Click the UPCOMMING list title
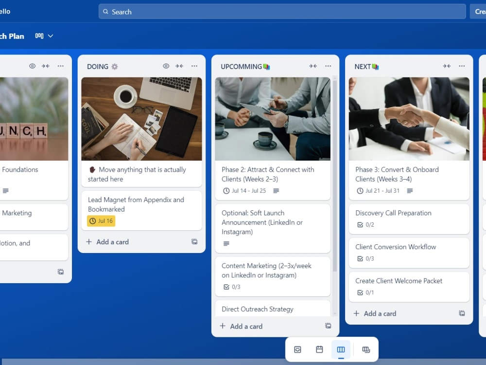This screenshot has width=486, height=365. click(x=241, y=66)
